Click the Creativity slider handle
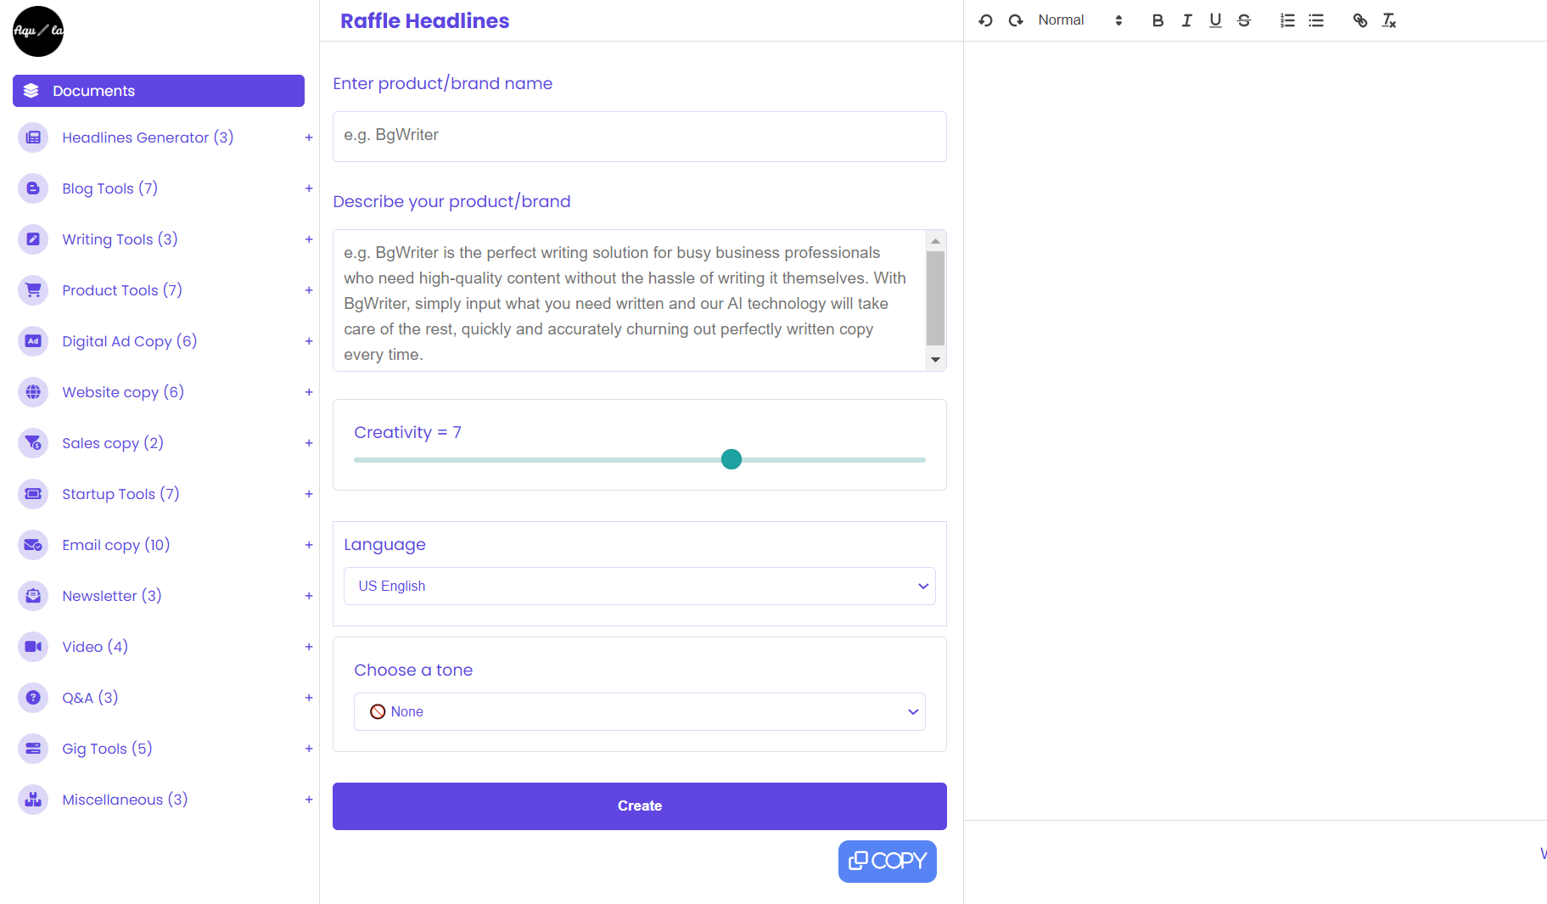The width and height of the screenshot is (1547, 904). [x=731, y=459]
